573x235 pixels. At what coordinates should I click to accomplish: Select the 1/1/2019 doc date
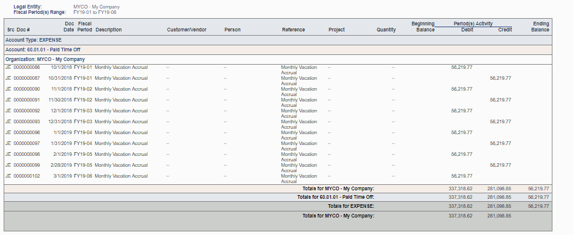[63, 132]
